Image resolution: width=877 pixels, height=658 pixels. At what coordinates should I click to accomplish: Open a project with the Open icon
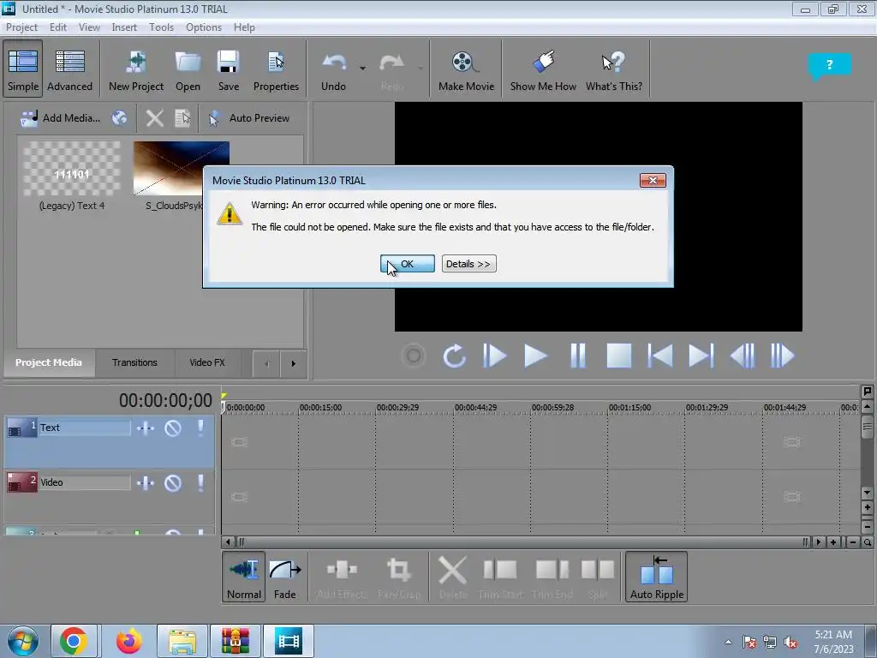[188, 69]
